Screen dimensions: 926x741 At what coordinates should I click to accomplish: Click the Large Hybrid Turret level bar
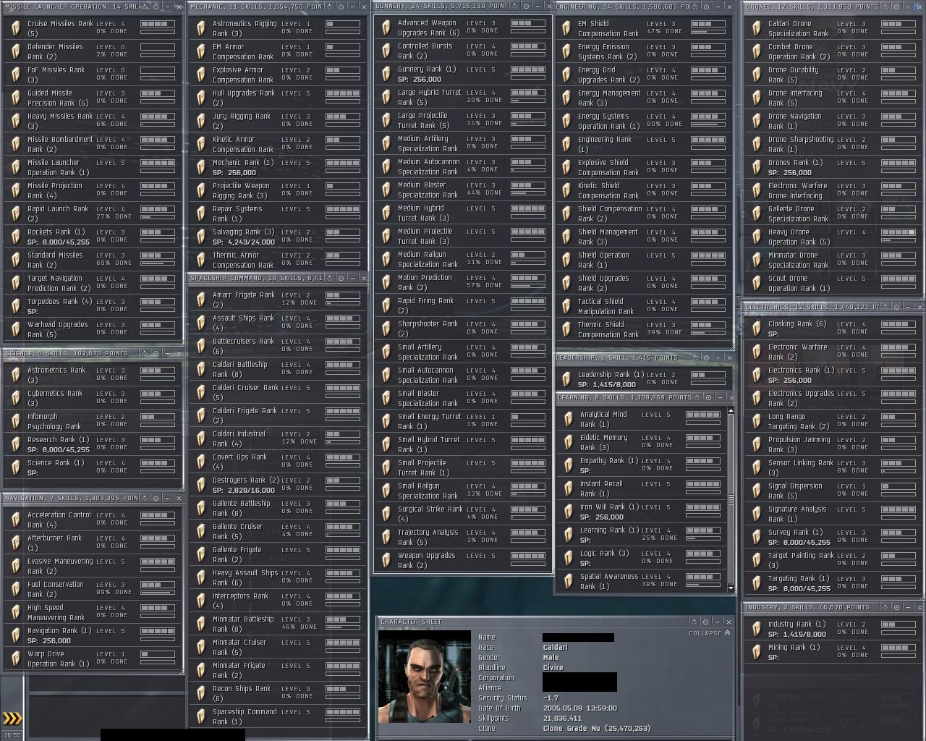[528, 93]
